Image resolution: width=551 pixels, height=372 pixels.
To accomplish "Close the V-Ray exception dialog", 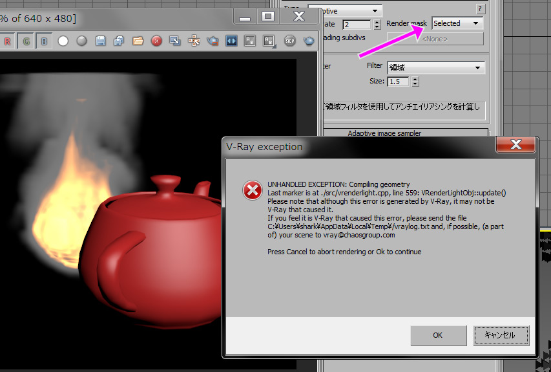I will pyautogui.click(x=515, y=144).
